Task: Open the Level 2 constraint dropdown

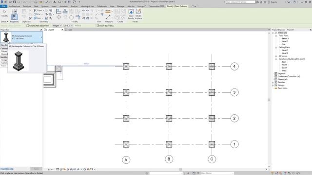Action: tap(68, 26)
